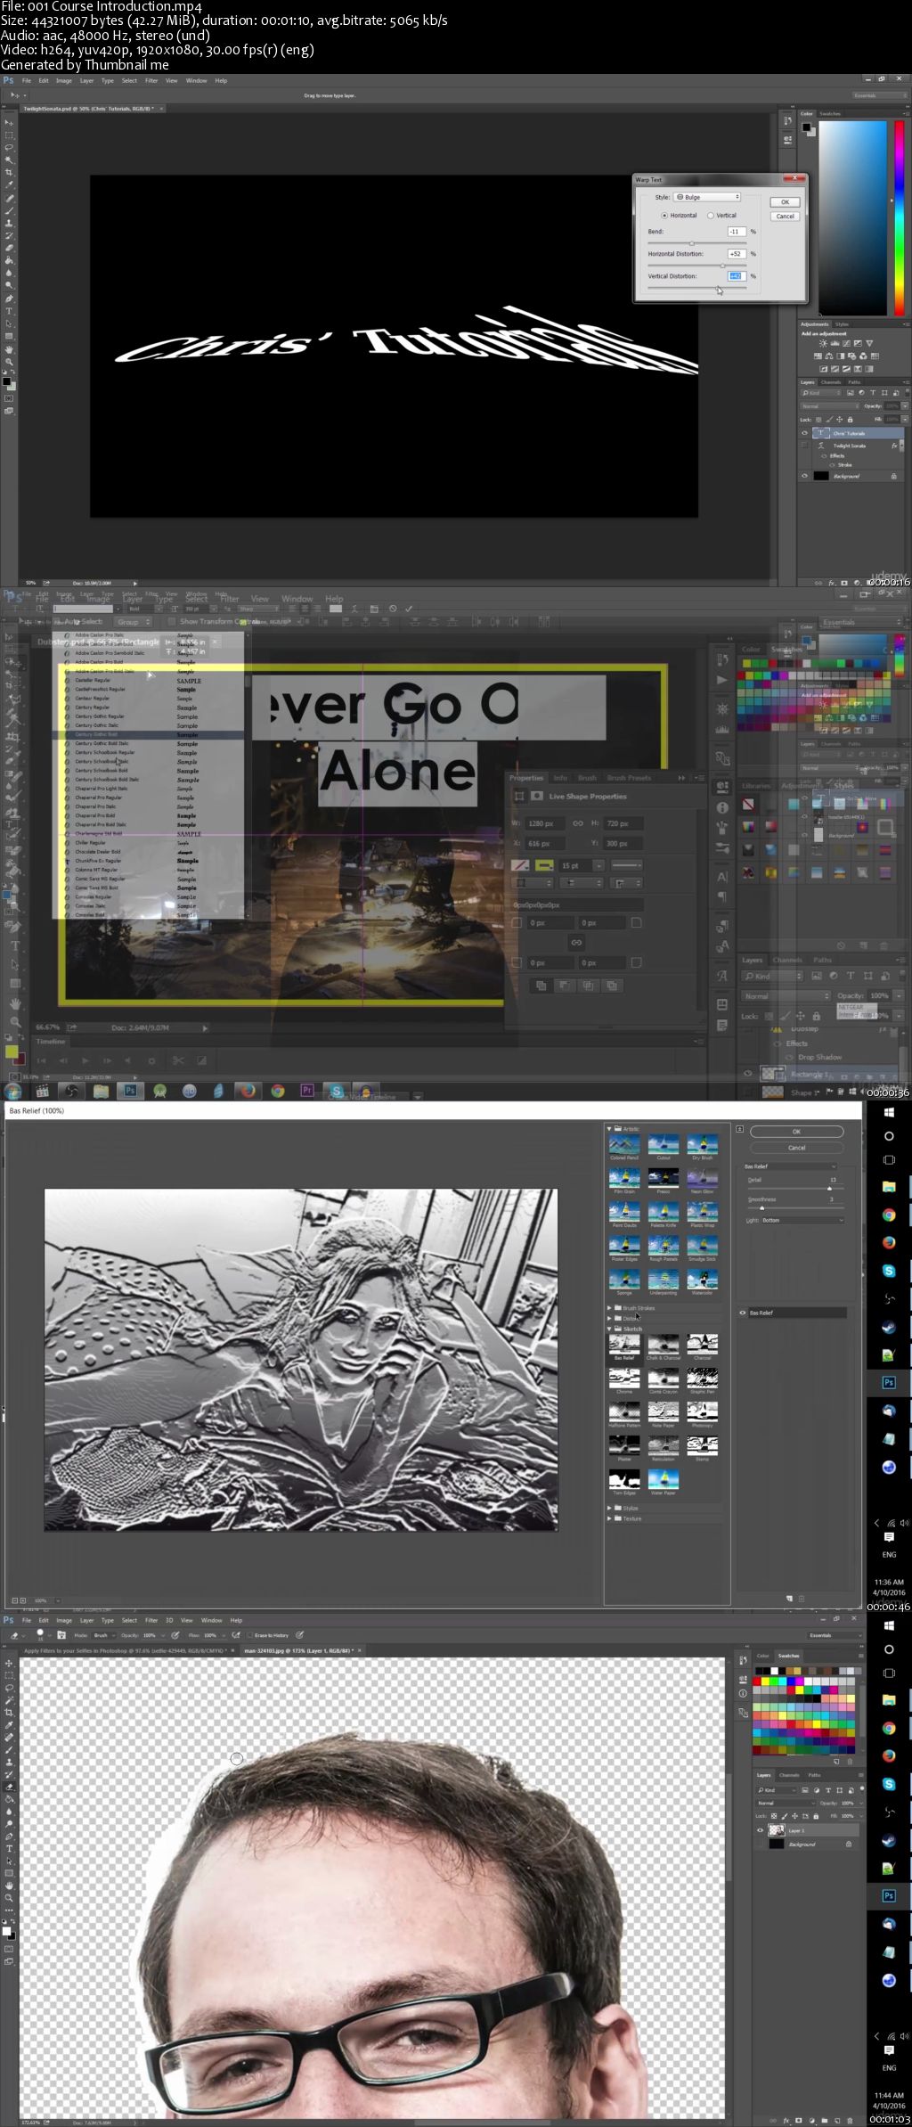This screenshot has height=2127, width=912.
Task: Enable the Erase to History checkbox
Action: [250, 1635]
